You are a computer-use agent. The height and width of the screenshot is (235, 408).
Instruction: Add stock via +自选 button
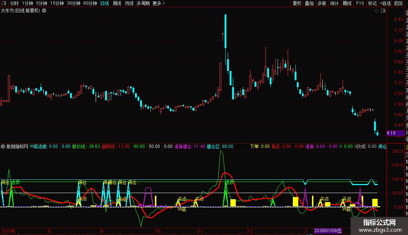coord(385,3)
